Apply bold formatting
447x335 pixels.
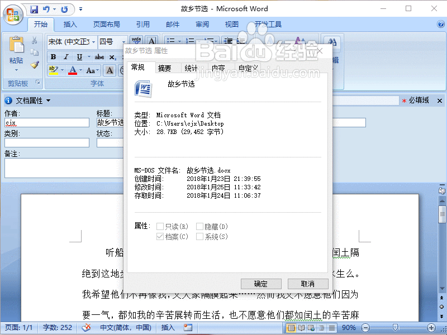click(53, 57)
